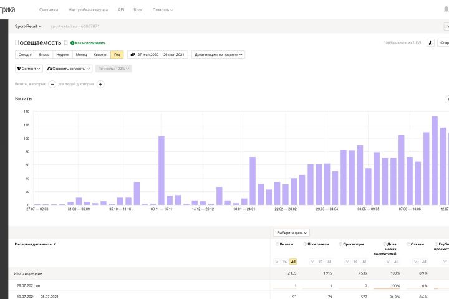Click the export/share report icon

(430, 43)
